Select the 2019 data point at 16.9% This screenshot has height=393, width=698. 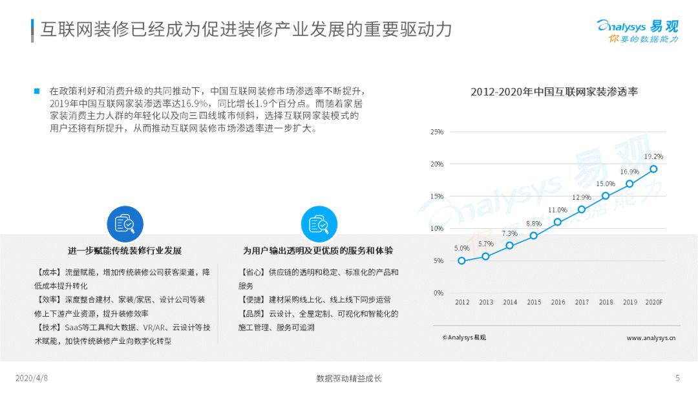pos(629,184)
